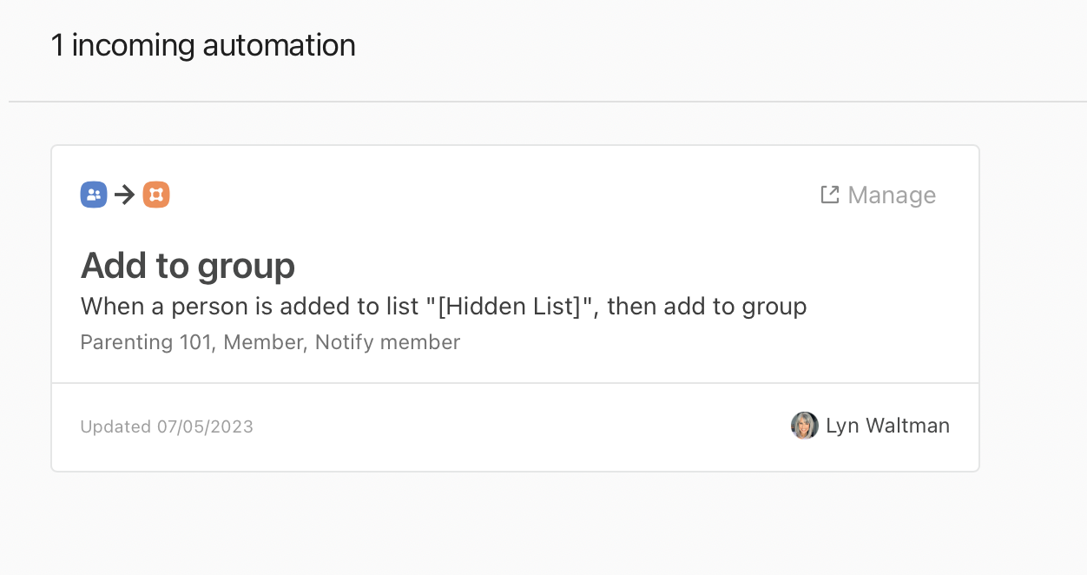This screenshot has height=575, width=1087.
Task: Click Lyn Waltman's avatar photo
Action: pyautogui.click(x=805, y=426)
